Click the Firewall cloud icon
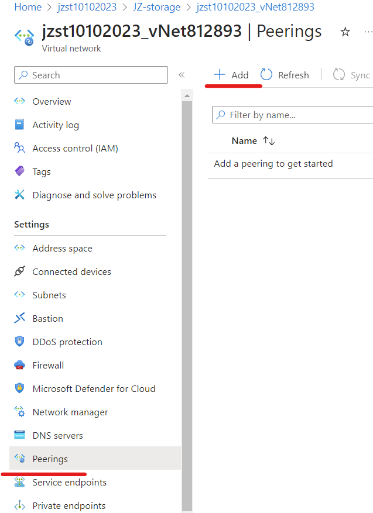This screenshot has width=373, height=513. tap(20, 365)
